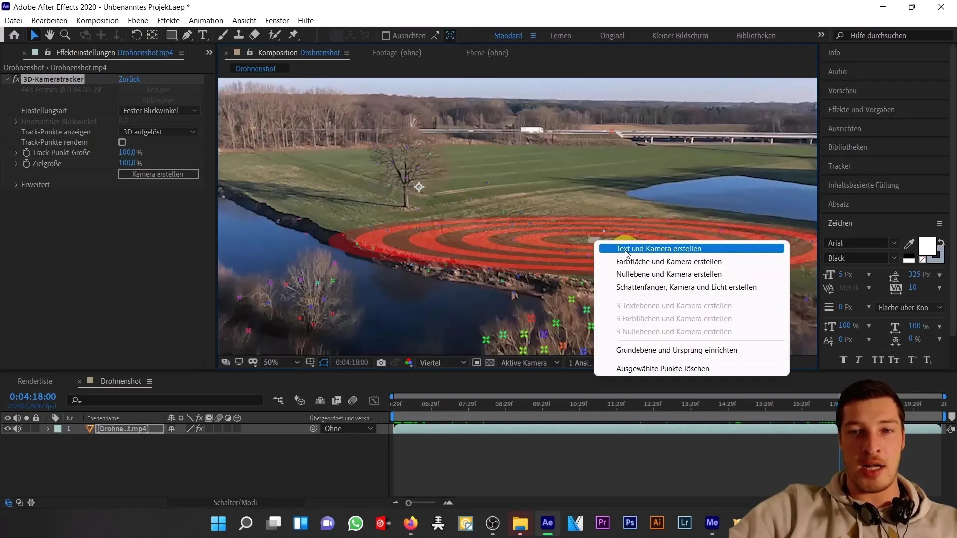Click the timeline layer search field
957x538 pixels.
click(165, 400)
